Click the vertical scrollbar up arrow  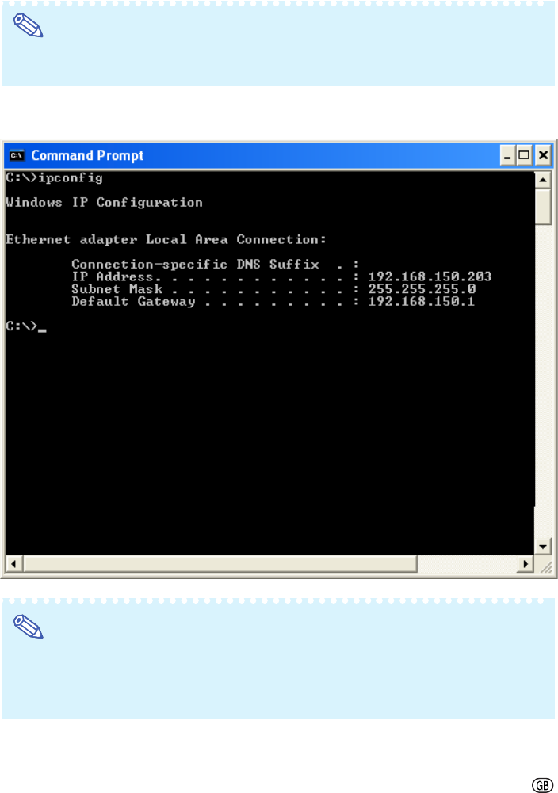click(543, 180)
